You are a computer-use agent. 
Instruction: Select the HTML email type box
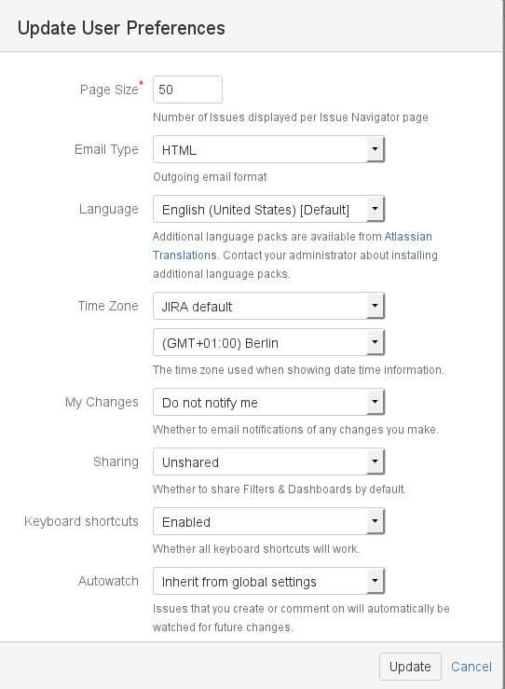(268, 149)
